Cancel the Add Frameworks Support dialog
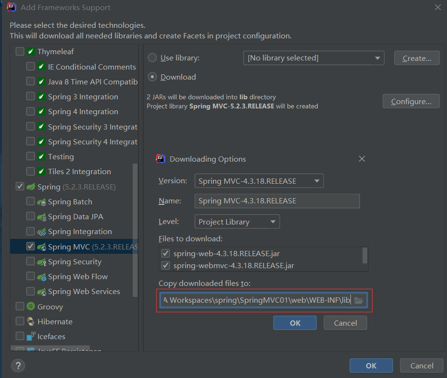The image size is (447, 378). [422, 366]
